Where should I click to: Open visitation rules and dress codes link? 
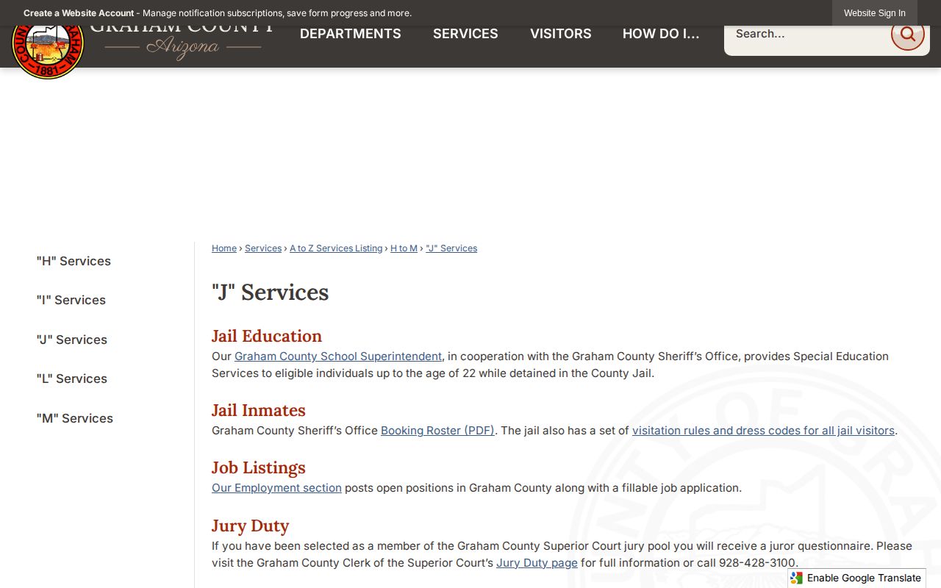click(763, 431)
